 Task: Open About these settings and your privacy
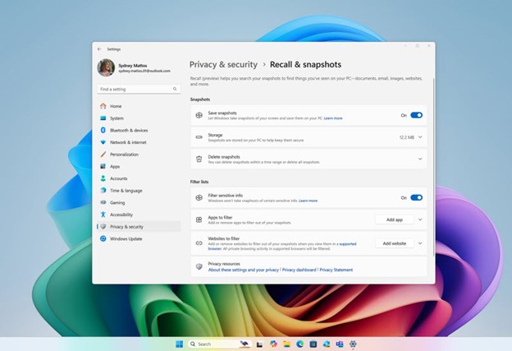point(243,270)
